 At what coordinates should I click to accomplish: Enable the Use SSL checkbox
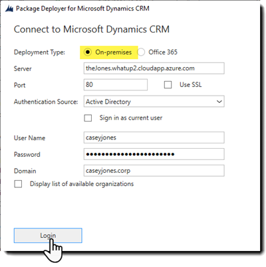coord(168,85)
